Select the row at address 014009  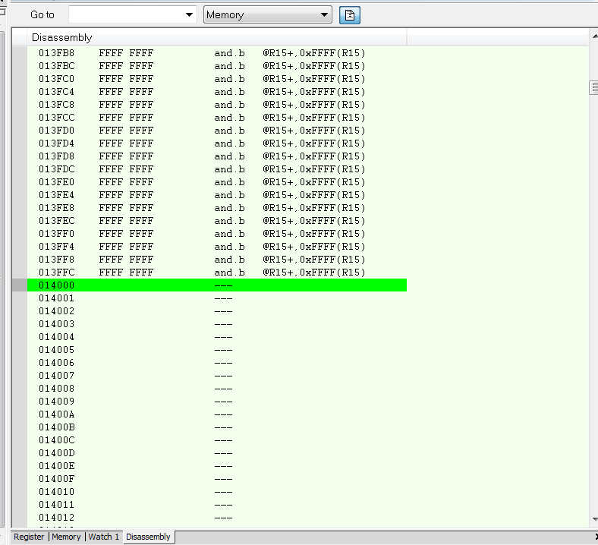[x=216, y=402]
